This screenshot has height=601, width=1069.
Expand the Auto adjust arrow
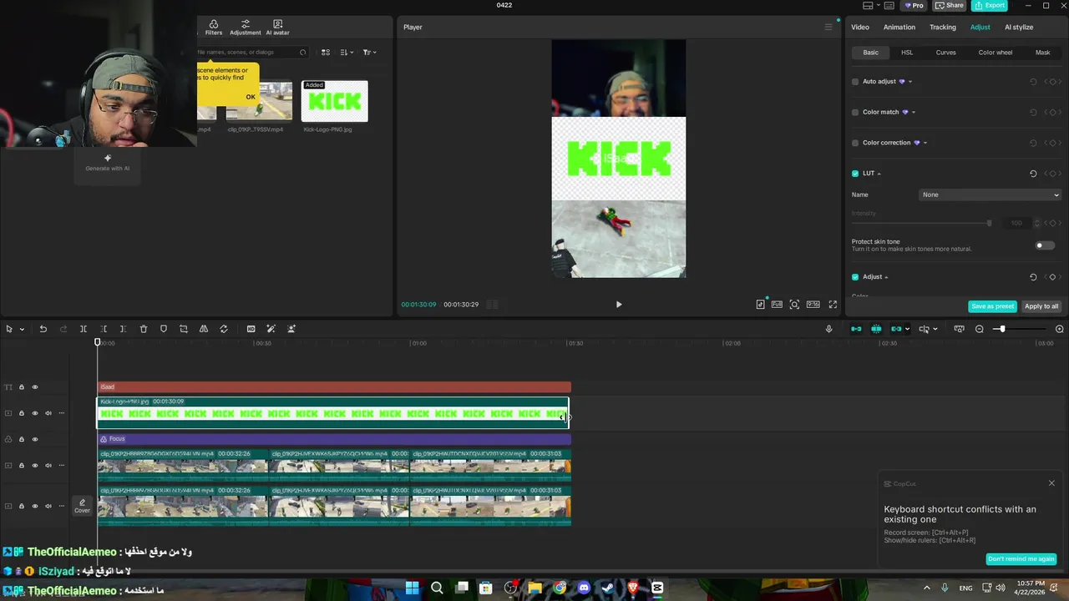[x=910, y=82]
